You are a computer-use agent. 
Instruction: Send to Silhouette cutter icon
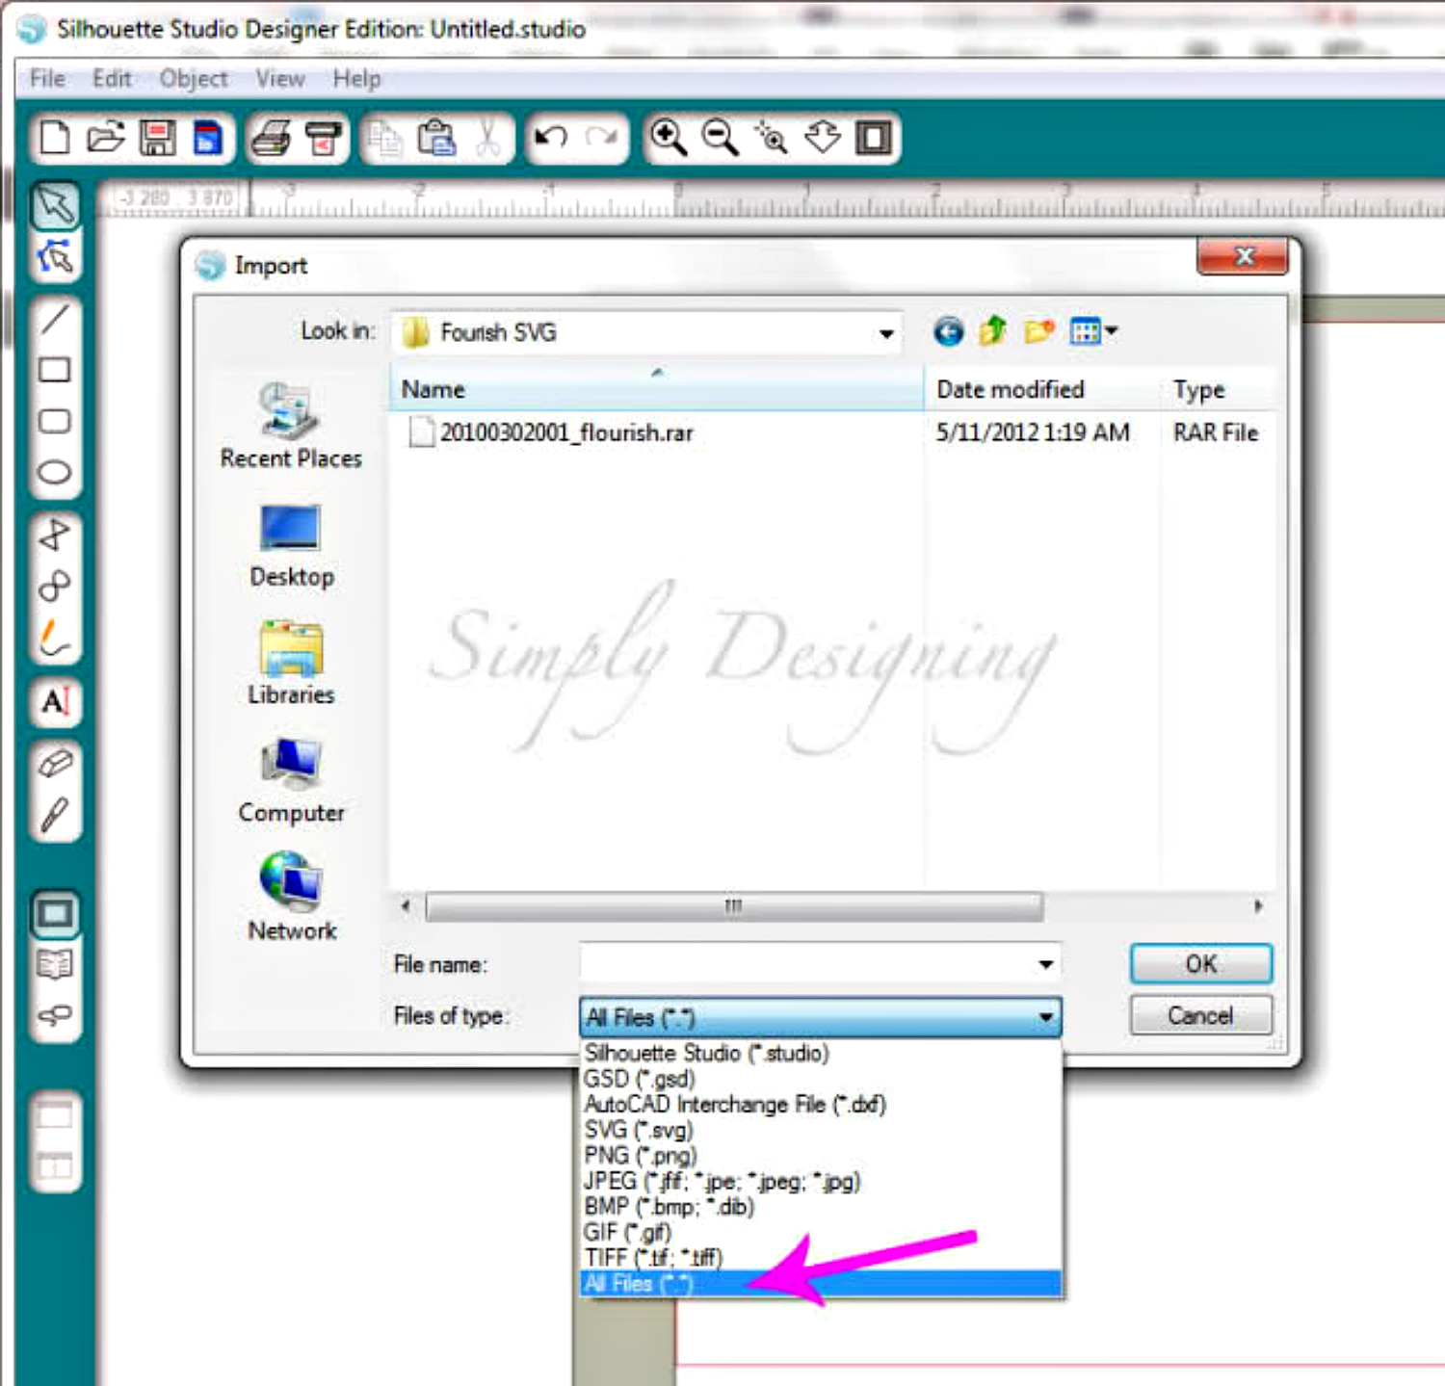tap(324, 138)
